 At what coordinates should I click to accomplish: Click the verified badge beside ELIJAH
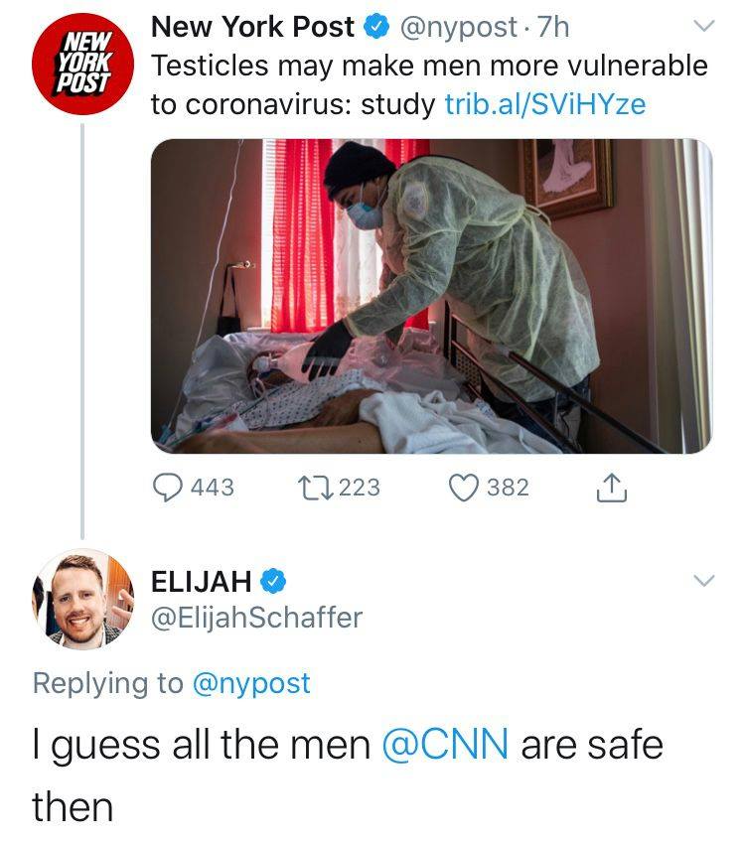click(275, 581)
